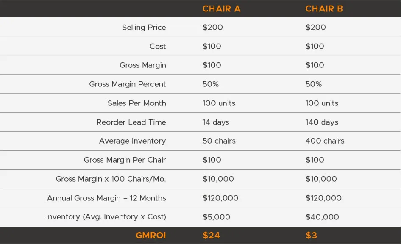Select Chair B's $40,000 inventory cost

click(322, 217)
